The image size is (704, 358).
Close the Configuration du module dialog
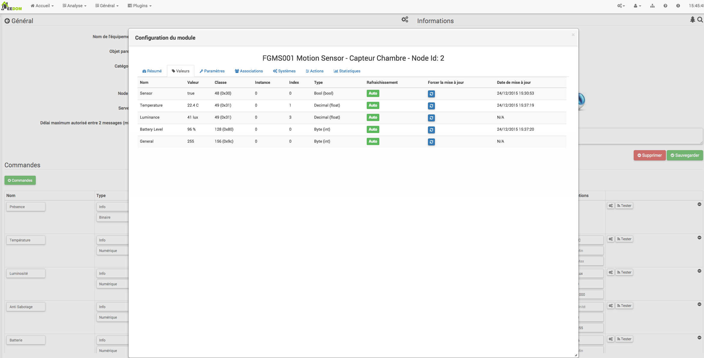(x=573, y=35)
